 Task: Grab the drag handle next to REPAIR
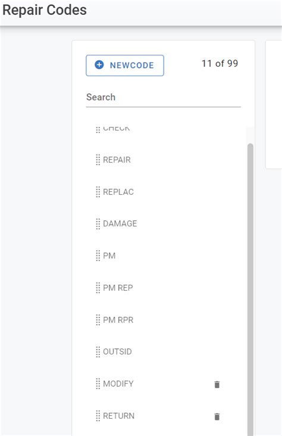pos(98,160)
